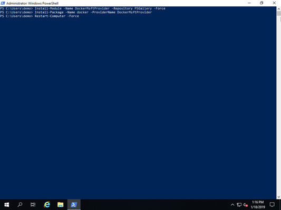Click the Restart-Computer -Force command line
Viewport: 281px width, 210px height.
tap(40, 16)
